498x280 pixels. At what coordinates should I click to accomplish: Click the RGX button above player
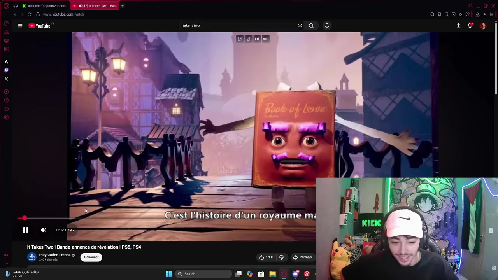click(x=266, y=39)
